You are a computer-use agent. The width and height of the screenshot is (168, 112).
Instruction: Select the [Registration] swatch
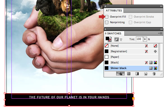pos(131,51)
